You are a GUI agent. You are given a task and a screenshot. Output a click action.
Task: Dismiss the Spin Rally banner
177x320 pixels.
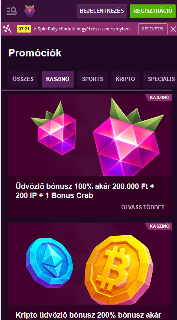[173, 29]
